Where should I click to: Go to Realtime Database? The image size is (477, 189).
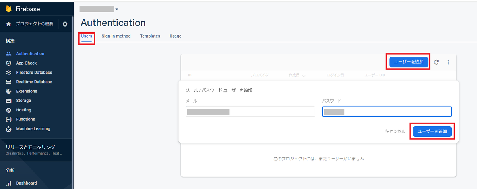(34, 82)
